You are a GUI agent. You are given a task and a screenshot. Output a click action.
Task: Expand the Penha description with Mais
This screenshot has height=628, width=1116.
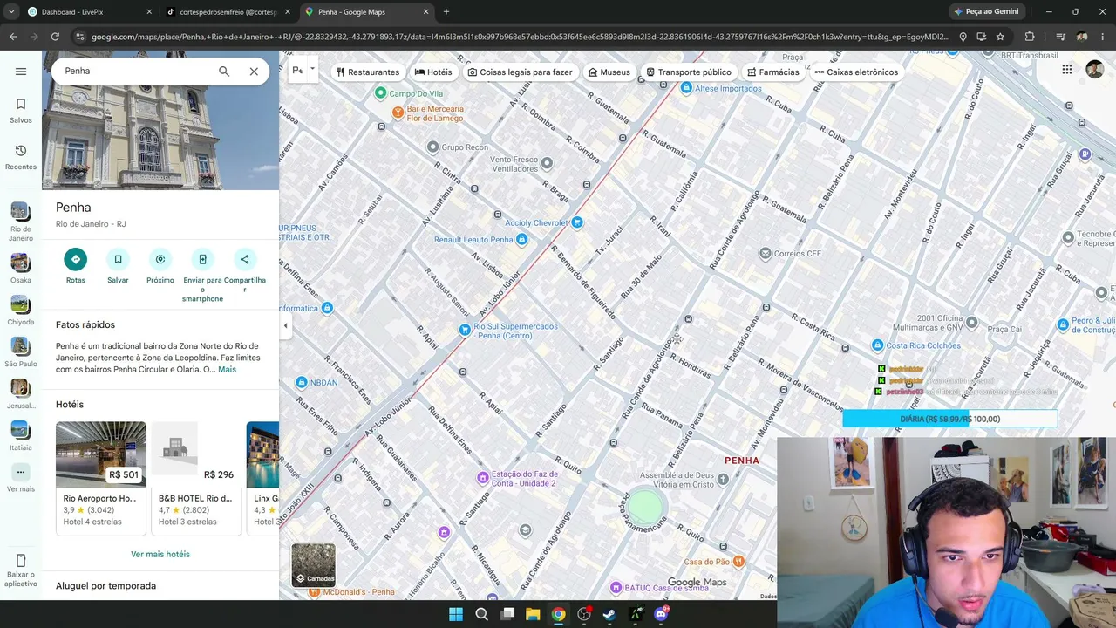[227, 370]
